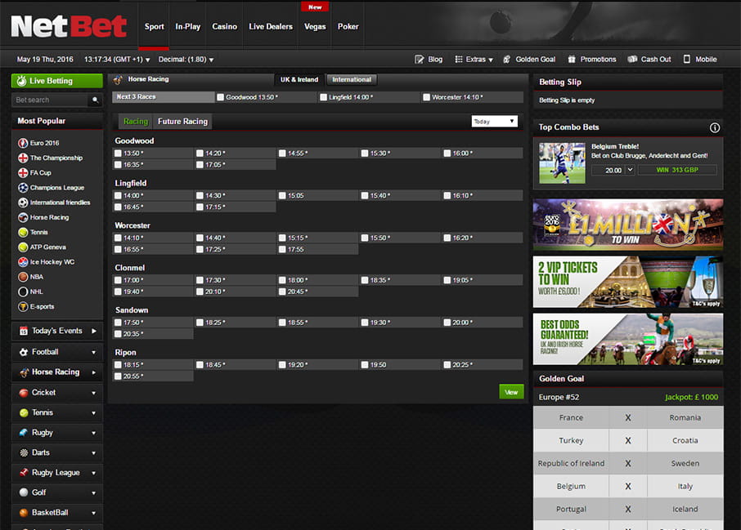Click the Blog pencil icon
741x530 pixels.
point(420,60)
